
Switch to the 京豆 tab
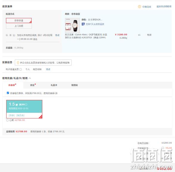[33, 85]
